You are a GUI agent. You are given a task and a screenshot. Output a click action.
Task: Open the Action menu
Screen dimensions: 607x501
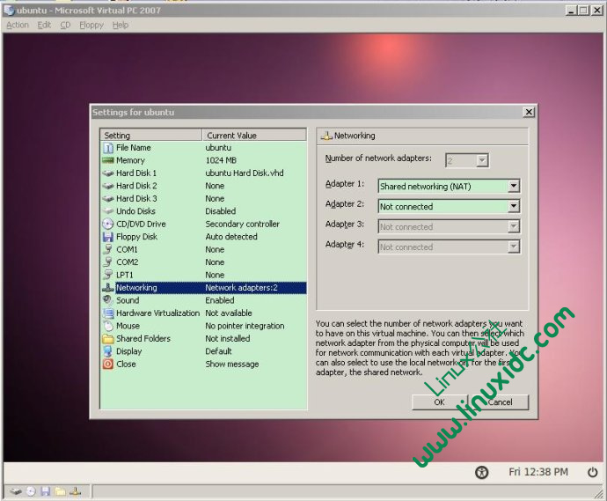[x=18, y=26]
